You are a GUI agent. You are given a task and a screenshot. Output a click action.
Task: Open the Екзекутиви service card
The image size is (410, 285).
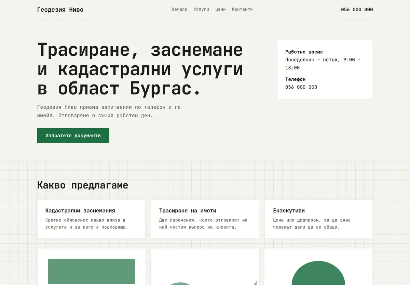coord(319,219)
